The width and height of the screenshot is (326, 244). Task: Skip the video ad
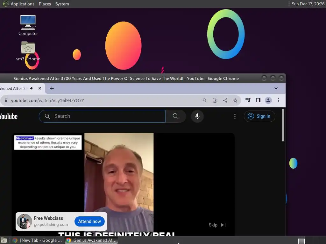[x=217, y=225]
